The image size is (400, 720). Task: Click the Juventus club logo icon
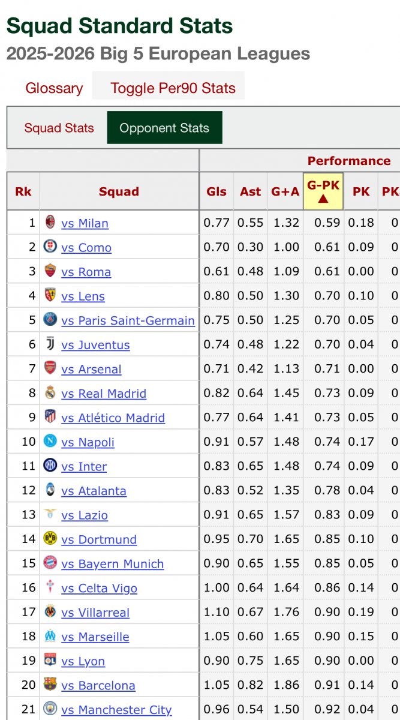tap(50, 344)
